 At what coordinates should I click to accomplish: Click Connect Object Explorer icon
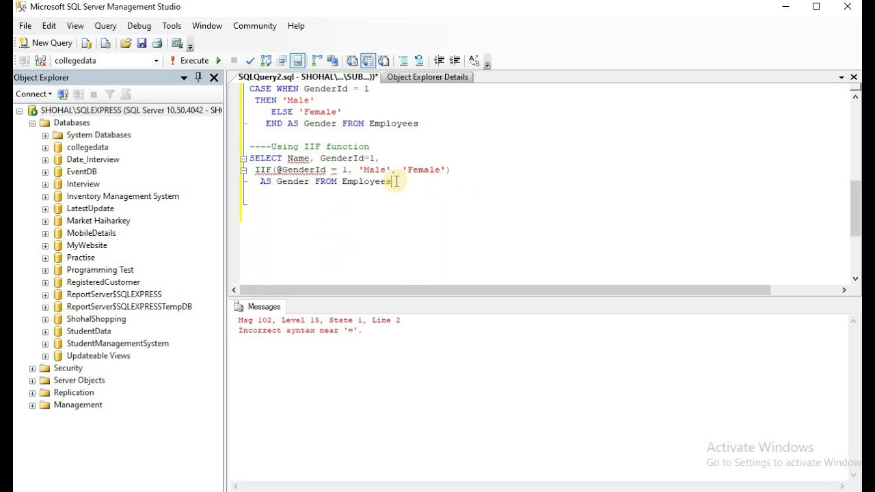pyautogui.click(x=63, y=94)
